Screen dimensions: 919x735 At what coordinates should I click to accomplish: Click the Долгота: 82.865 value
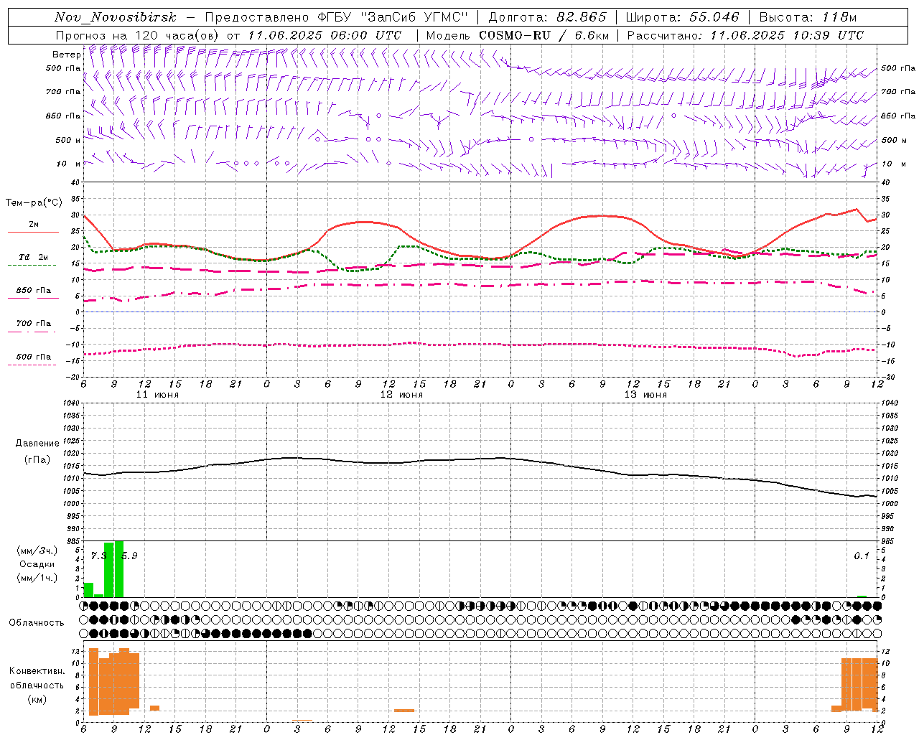coord(547,17)
